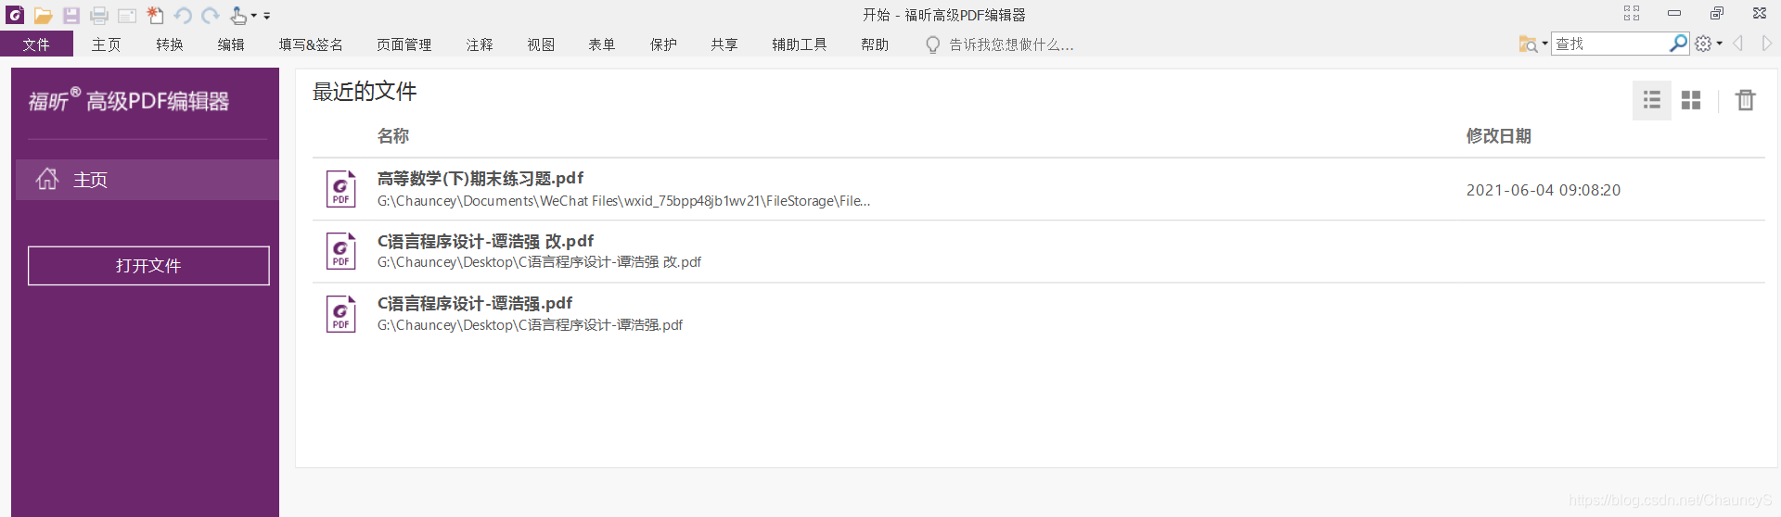The width and height of the screenshot is (1781, 517).
Task: Clear recent files with trash icon
Action: 1746,100
